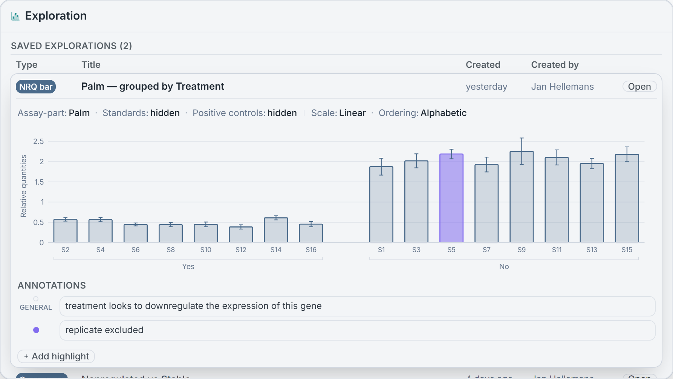673x379 pixels.
Task: Click the S2 bar in chart
Action: coord(66,231)
